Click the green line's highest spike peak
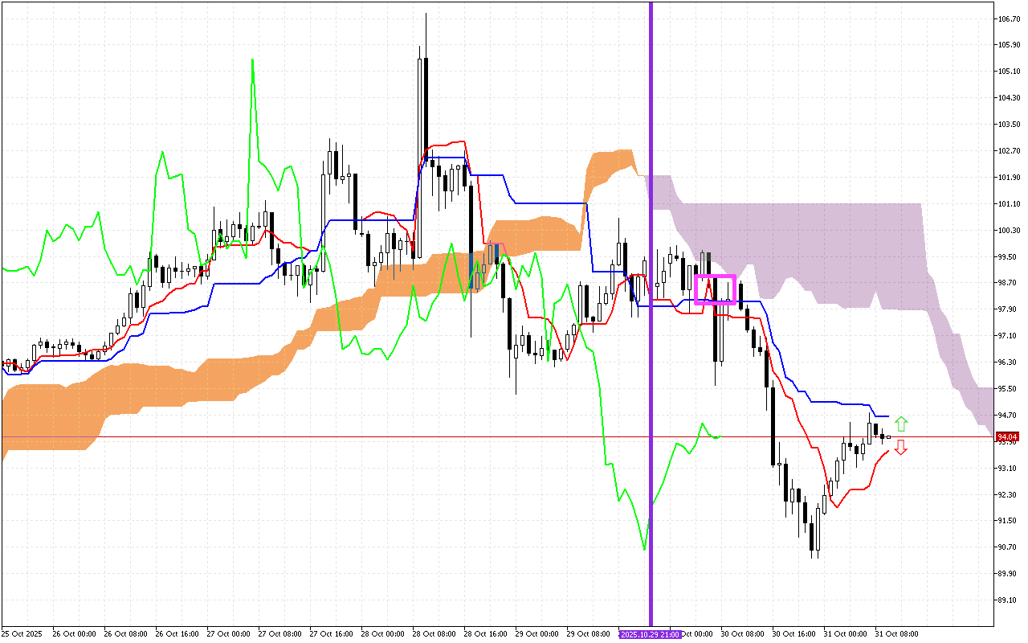 (253, 60)
